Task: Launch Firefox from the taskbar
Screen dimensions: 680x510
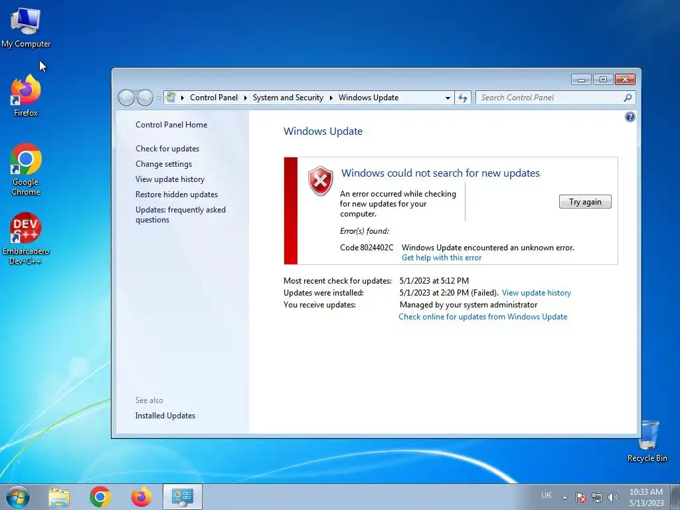Action: coord(141,497)
